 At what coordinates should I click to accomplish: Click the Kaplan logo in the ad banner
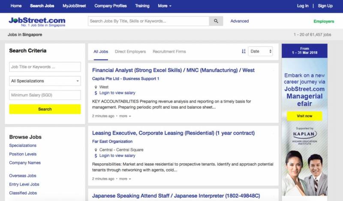pyautogui.click(x=304, y=135)
